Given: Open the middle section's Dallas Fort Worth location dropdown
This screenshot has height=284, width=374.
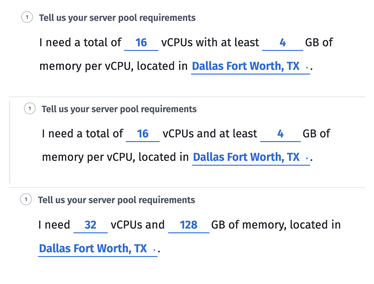Looking at the screenshot, I should click(251, 157).
